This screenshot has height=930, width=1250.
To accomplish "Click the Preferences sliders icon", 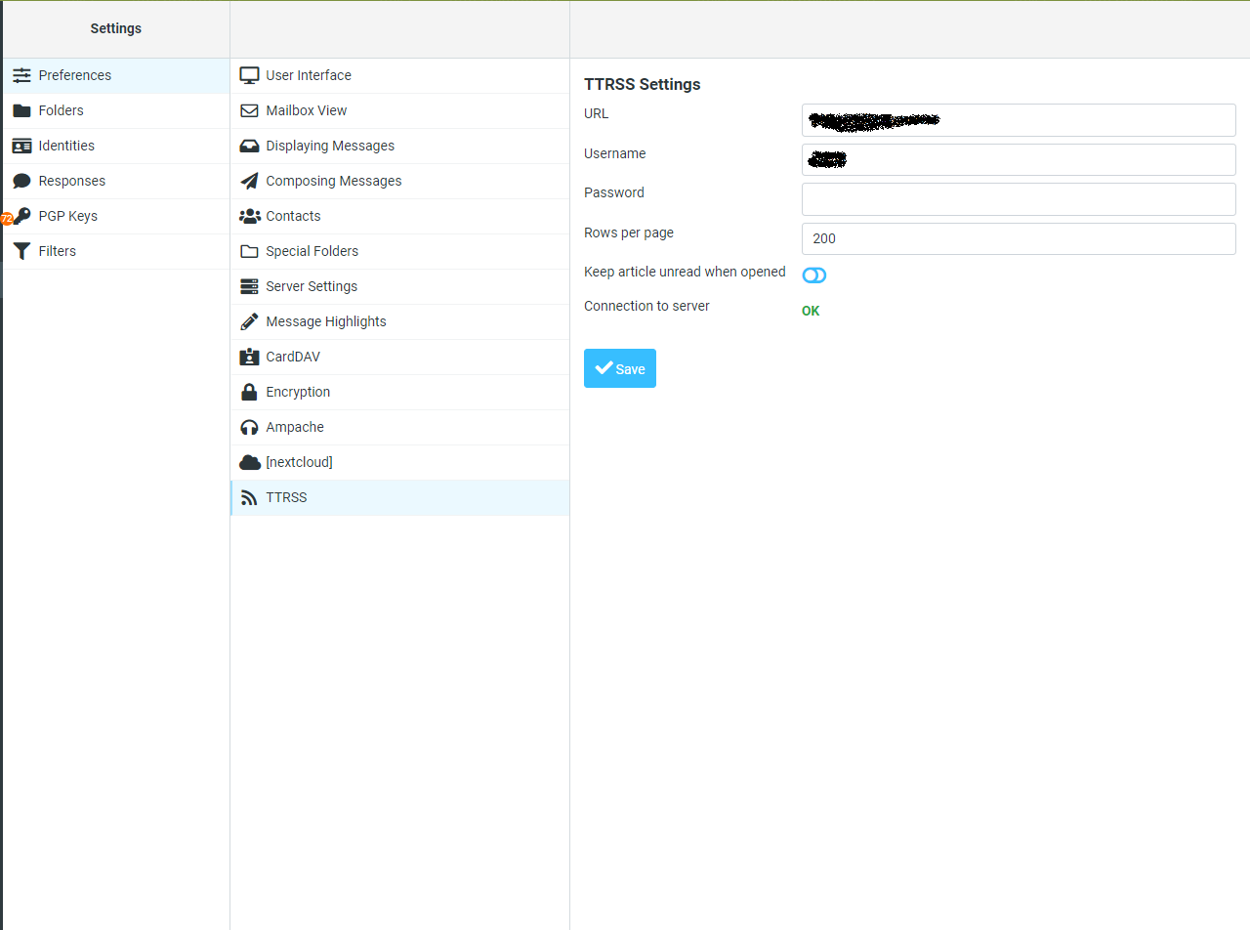I will [x=21, y=75].
